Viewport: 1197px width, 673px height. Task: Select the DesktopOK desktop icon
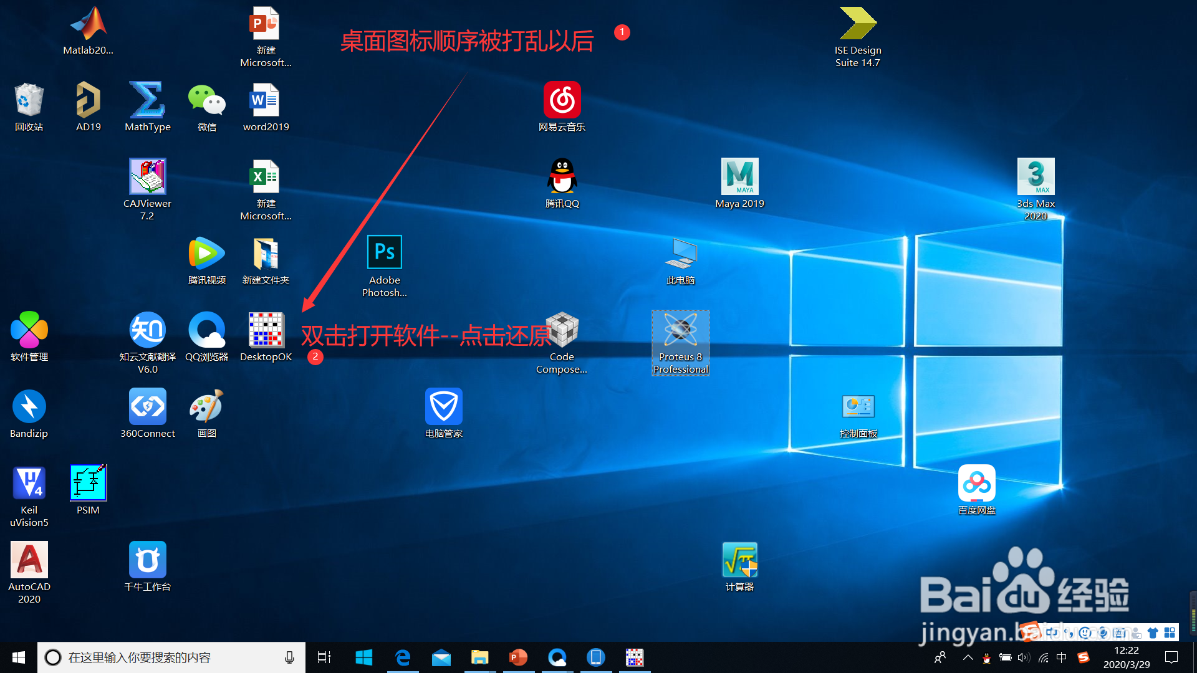tap(266, 330)
